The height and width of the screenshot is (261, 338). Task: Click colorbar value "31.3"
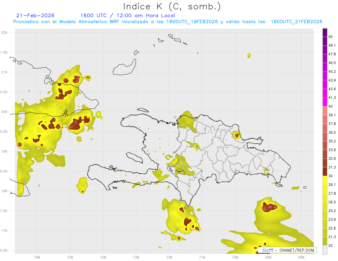pyautogui.click(x=332, y=167)
